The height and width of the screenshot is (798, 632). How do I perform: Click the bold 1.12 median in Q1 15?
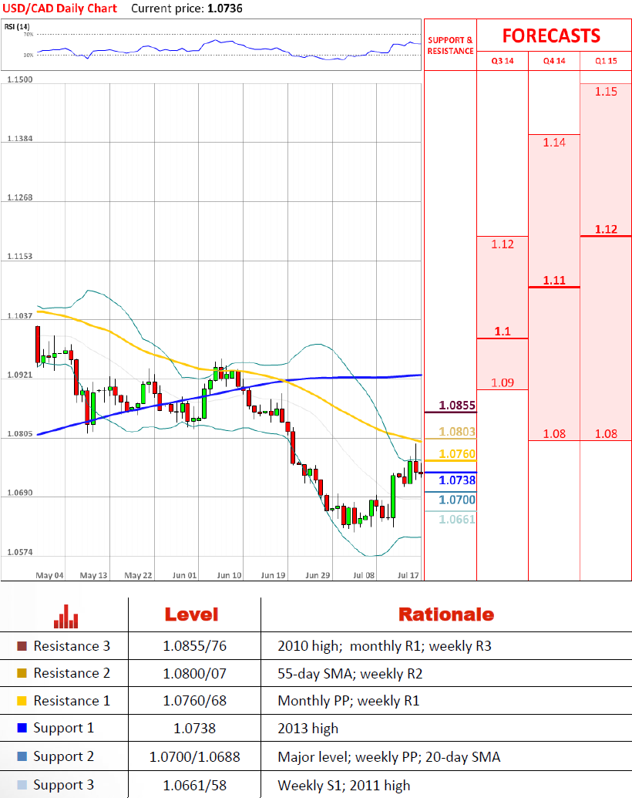pyautogui.click(x=606, y=230)
